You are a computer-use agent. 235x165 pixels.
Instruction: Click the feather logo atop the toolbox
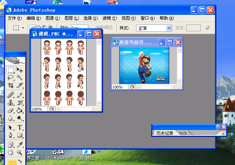click(15, 61)
